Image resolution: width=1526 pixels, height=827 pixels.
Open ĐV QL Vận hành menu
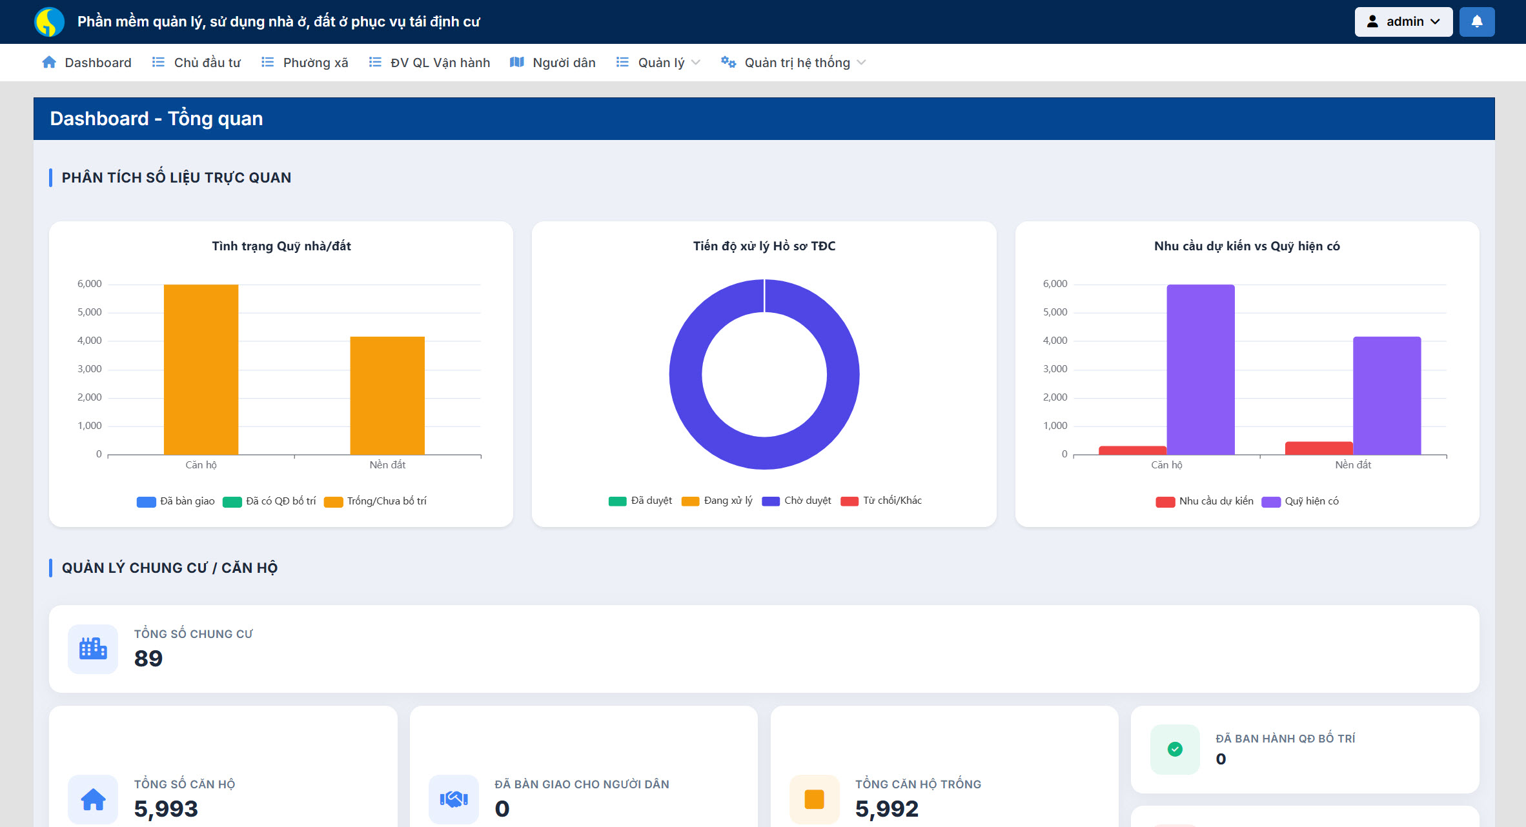[x=429, y=63]
